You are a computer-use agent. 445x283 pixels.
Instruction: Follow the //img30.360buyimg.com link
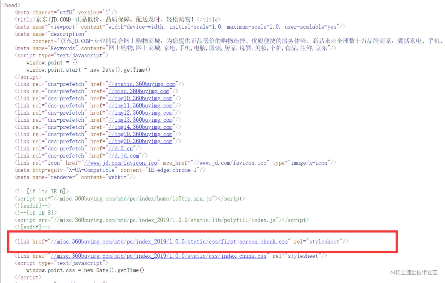point(140,141)
